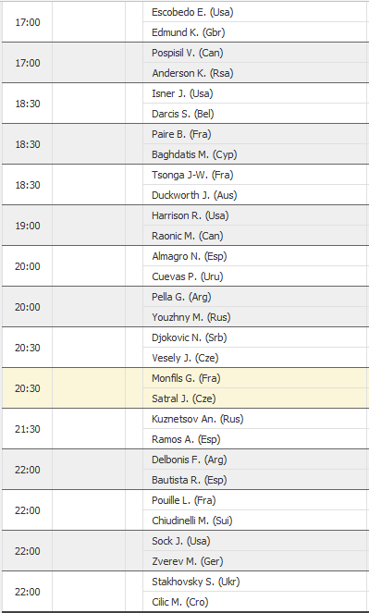
Task: Open Anderson K. (Rsa) entry
Action: point(192,73)
